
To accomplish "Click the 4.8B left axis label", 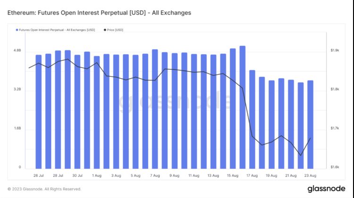I will pos(17,50).
